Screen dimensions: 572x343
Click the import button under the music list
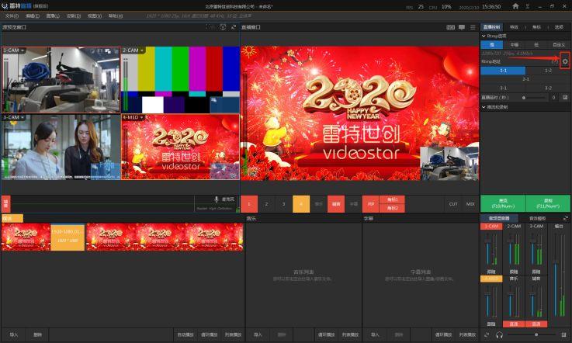(x=258, y=334)
